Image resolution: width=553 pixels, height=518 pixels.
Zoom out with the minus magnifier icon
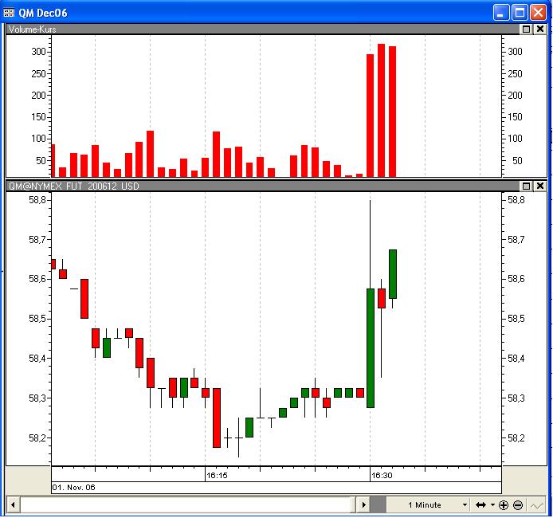point(518,505)
